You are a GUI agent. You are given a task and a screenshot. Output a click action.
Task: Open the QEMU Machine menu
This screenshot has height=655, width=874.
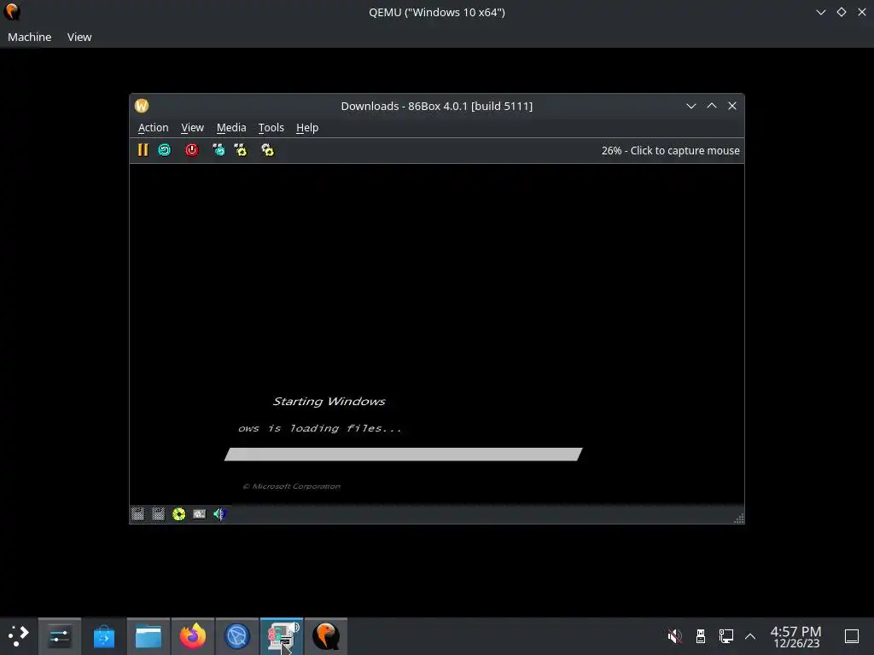point(30,37)
